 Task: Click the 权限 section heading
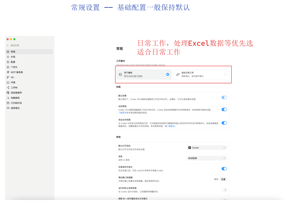tap(118, 87)
